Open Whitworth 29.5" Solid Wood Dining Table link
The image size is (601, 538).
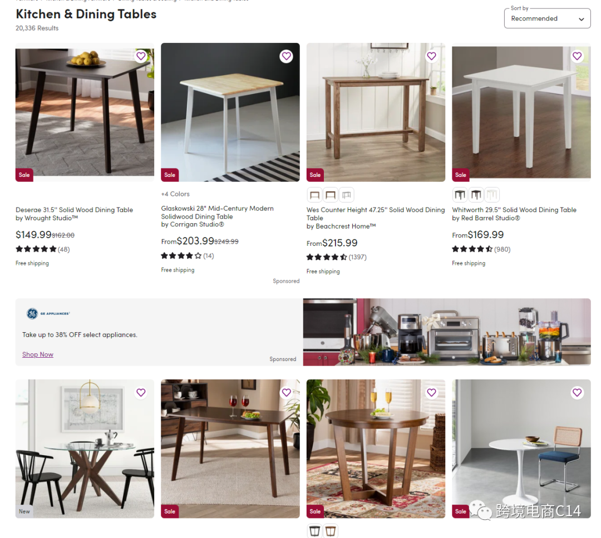tap(514, 210)
